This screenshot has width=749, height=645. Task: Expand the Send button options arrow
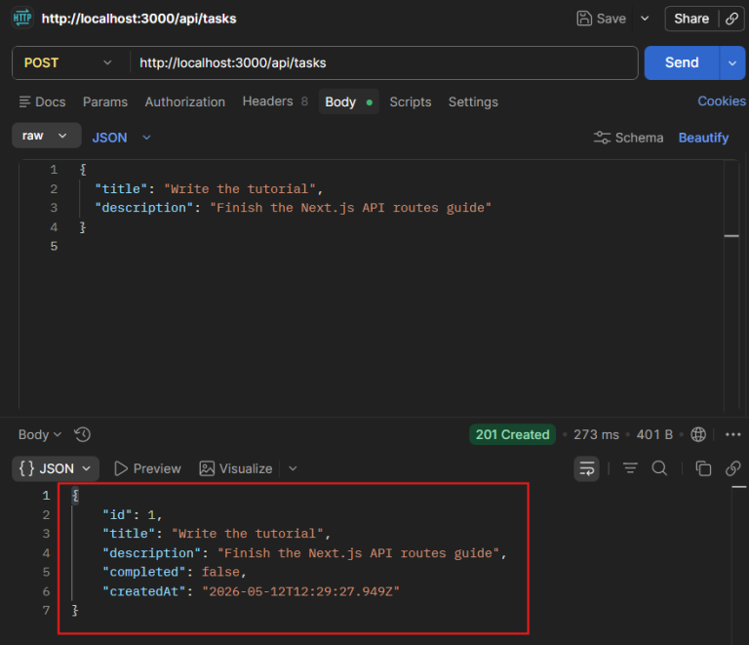coord(732,62)
